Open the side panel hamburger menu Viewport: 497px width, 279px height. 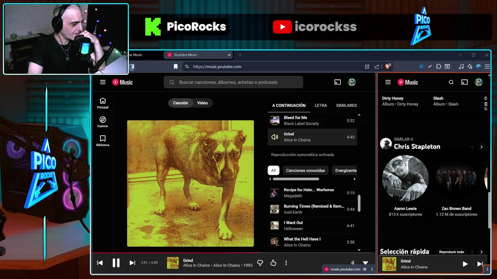[388, 82]
